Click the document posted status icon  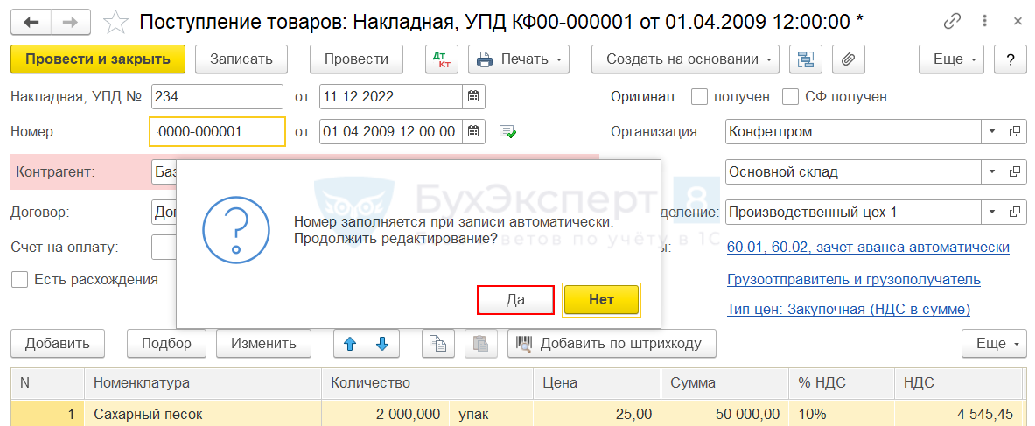(x=507, y=131)
